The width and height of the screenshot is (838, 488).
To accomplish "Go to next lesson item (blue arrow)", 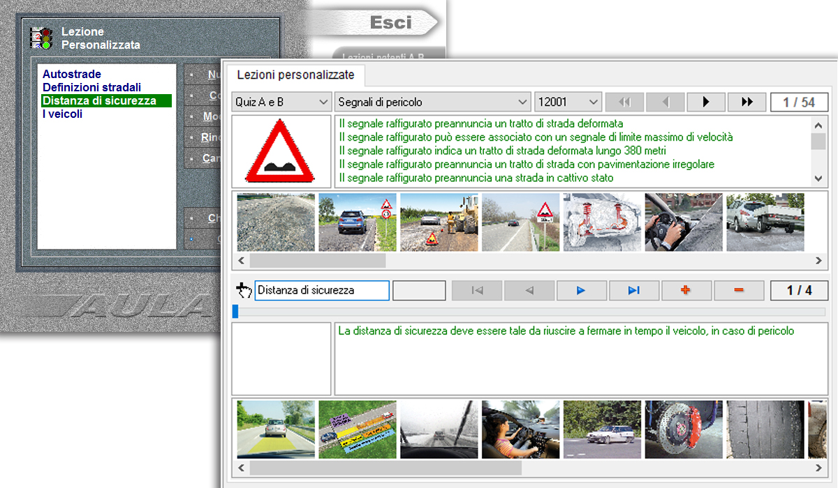I will pos(581,291).
